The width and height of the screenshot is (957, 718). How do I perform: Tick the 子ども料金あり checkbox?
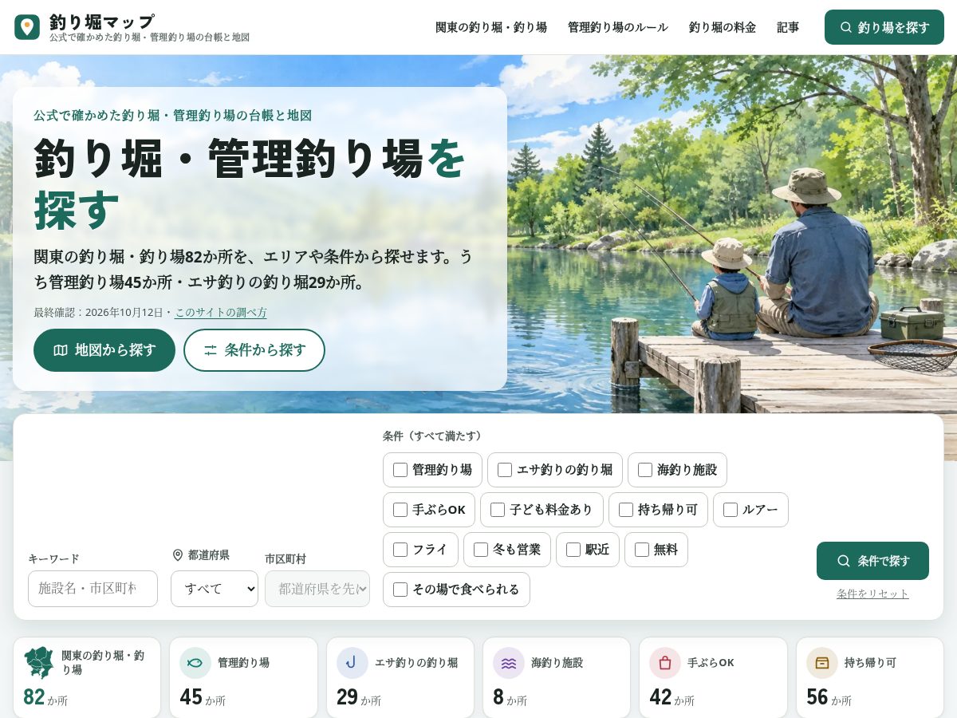click(x=498, y=510)
